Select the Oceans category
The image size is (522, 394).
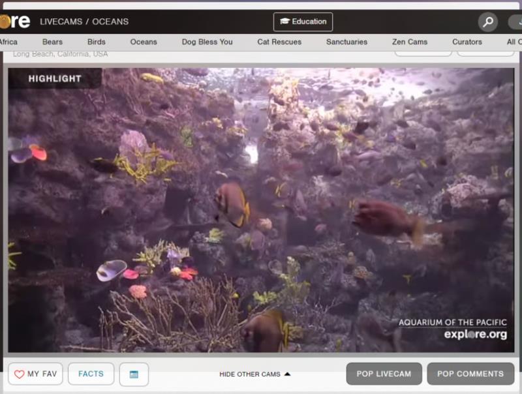pos(144,42)
